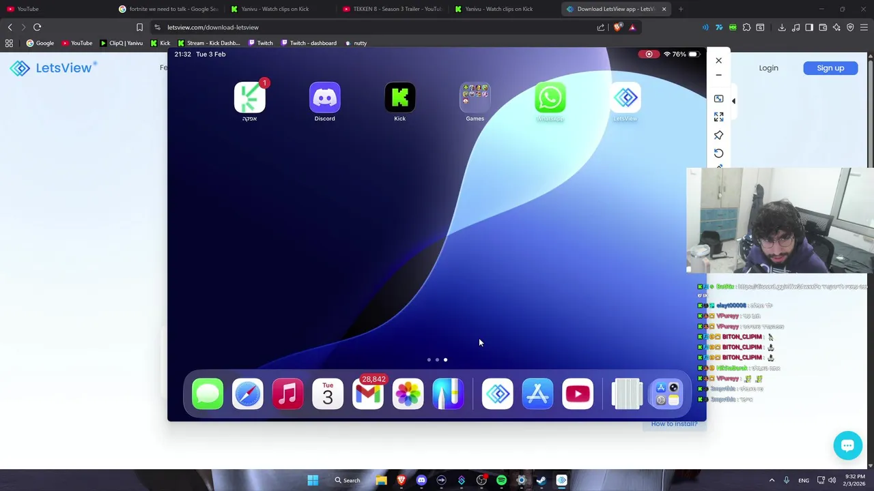This screenshot has height=491, width=874.
Task: Open a new browser tab
Action: [681, 9]
